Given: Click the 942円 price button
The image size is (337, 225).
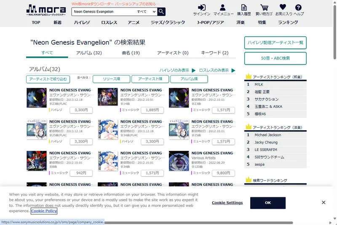Looking at the screenshot, I should (x=81, y=173).
